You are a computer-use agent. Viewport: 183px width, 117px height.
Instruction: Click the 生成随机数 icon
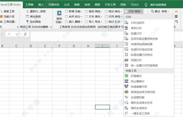(x=126, y=97)
